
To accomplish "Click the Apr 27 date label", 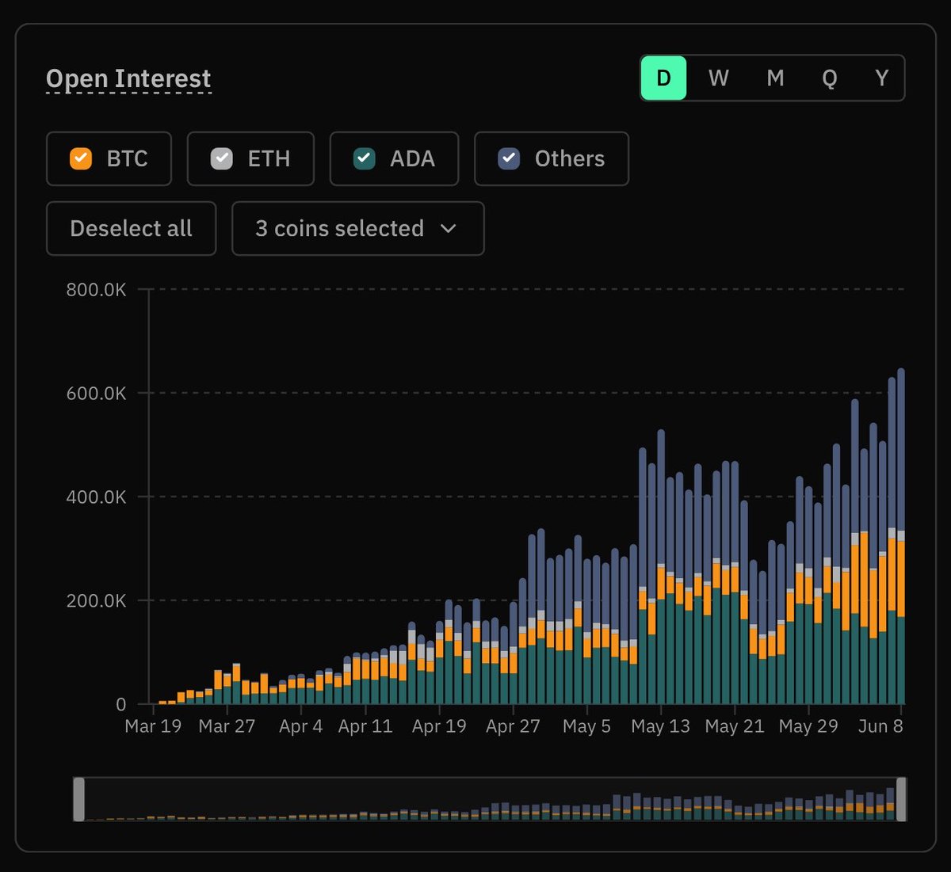I will point(513,726).
